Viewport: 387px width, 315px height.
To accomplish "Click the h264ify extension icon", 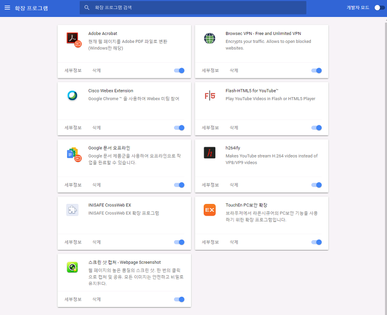I will point(210,153).
